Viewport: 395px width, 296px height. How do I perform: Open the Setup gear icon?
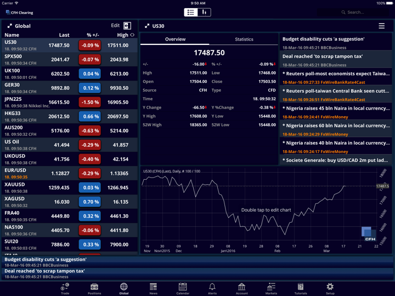330,287
